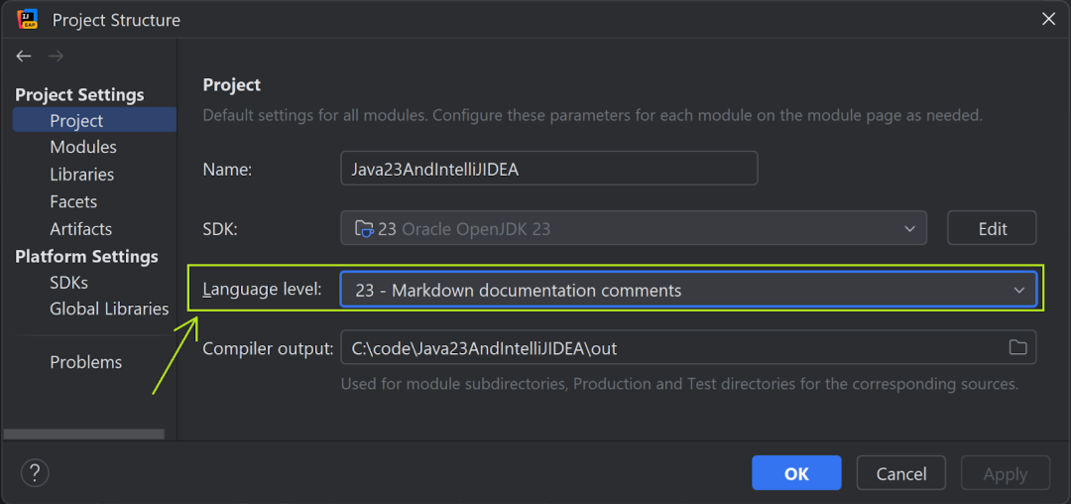Click the back navigation arrow
1071x504 pixels.
point(24,57)
